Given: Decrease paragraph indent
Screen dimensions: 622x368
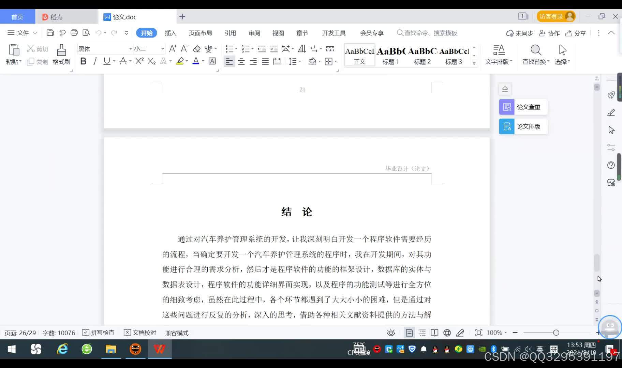Looking at the screenshot, I should coord(262,49).
